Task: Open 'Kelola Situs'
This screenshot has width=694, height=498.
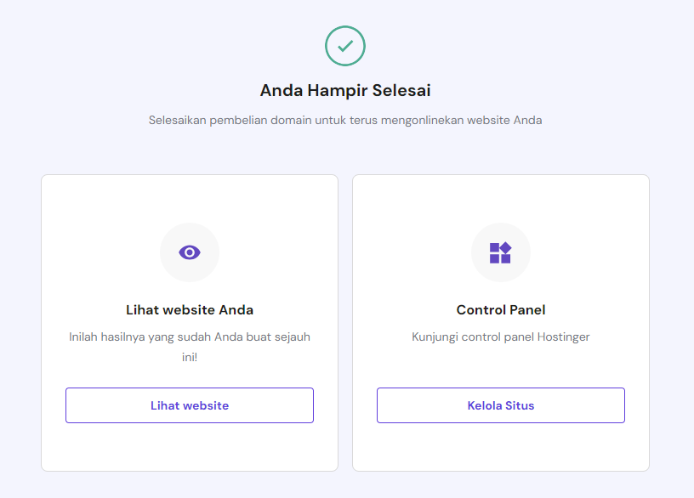Action: (500, 405)
